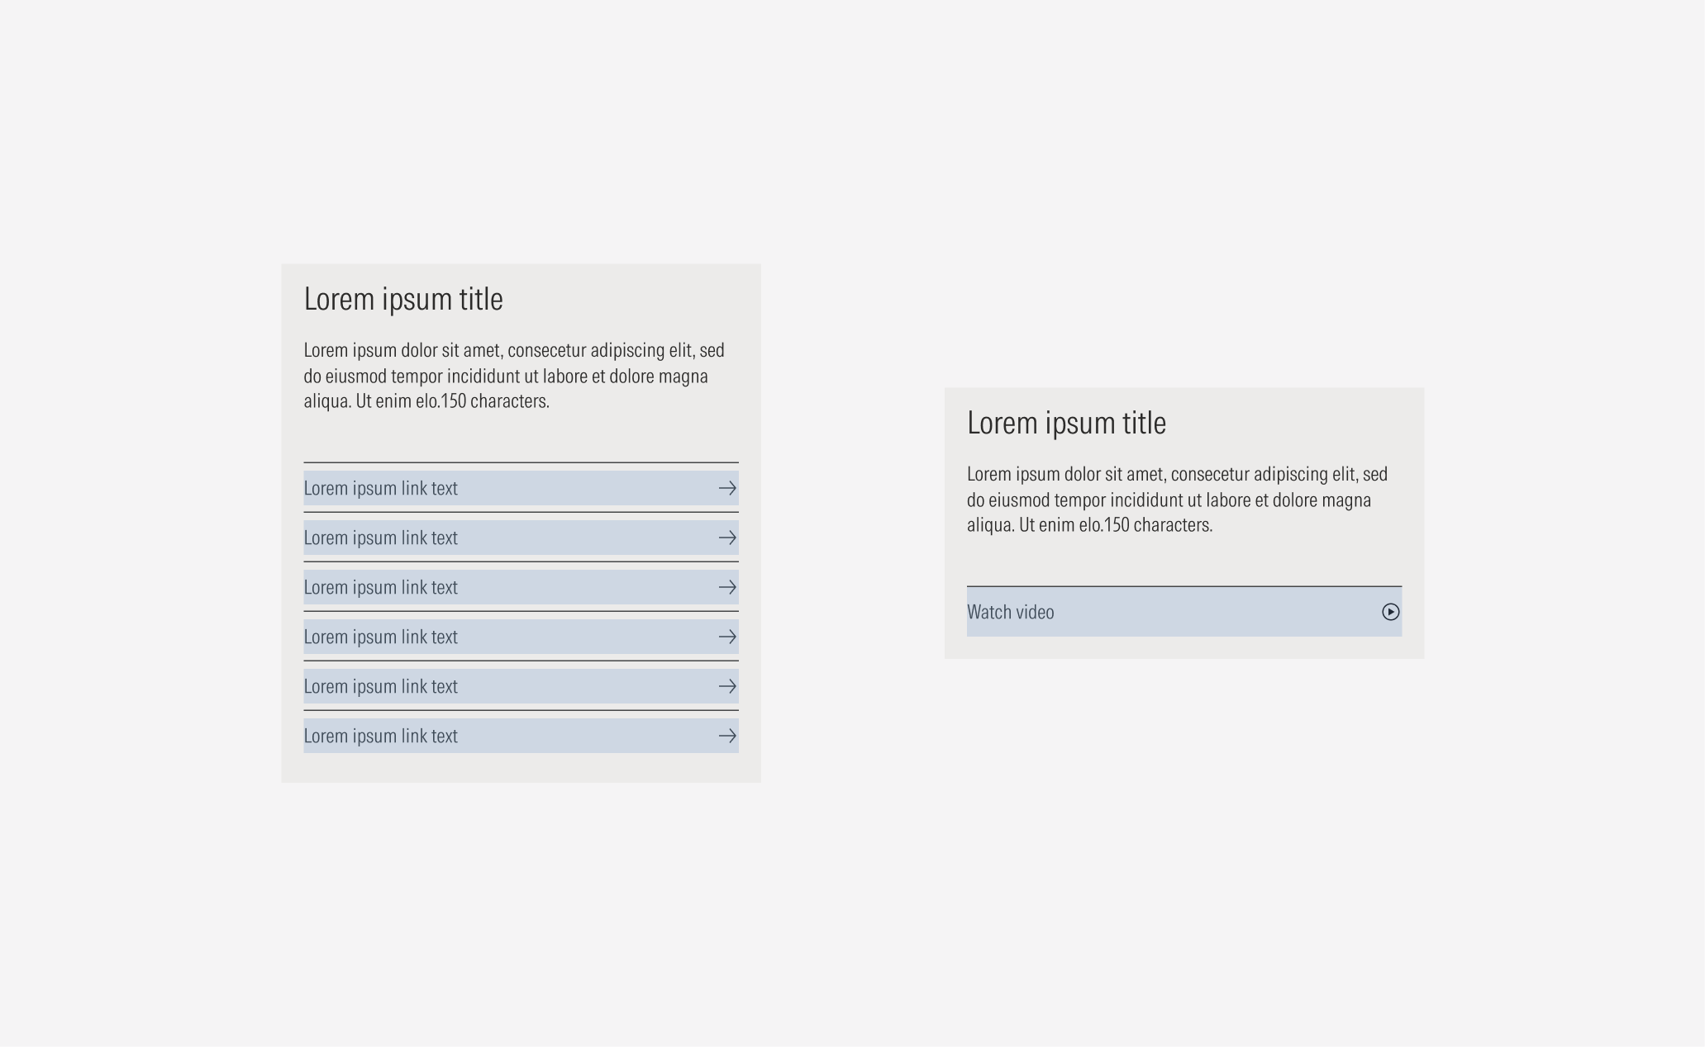Image resolution: width=1705 pixels, height=1047 pixels.
Task: Click the arrow icon on the third link row
Action: [x=726, y=587]
